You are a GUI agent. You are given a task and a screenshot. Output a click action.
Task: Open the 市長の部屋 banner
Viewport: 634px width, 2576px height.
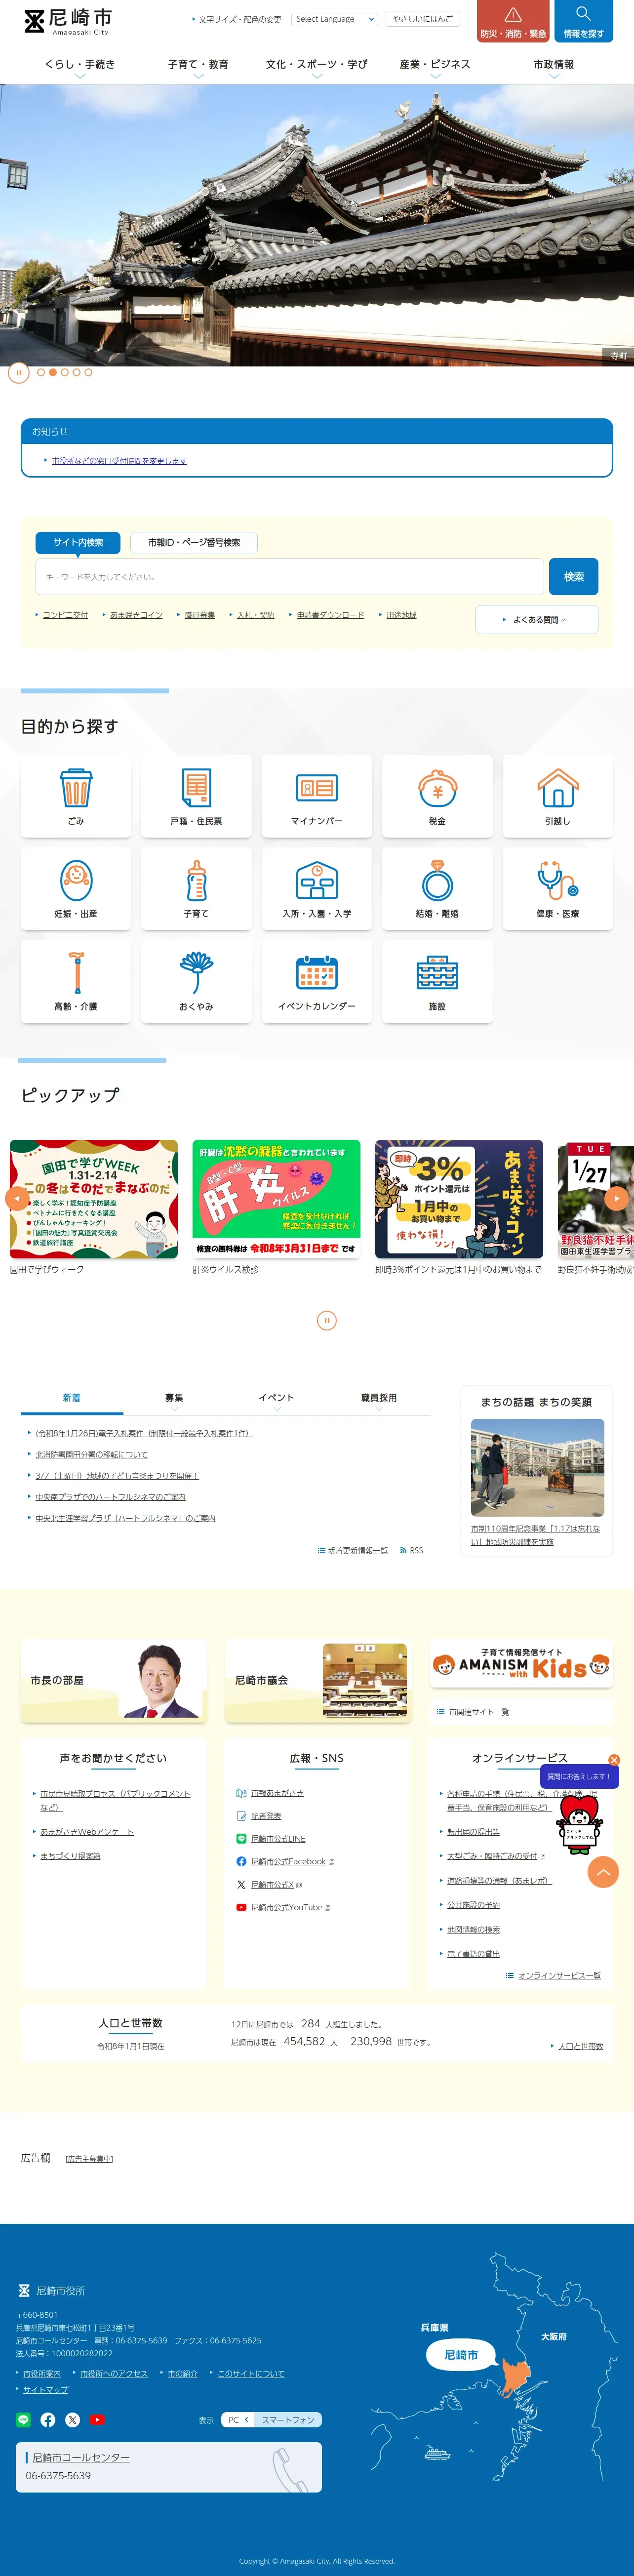(114, 1680)
